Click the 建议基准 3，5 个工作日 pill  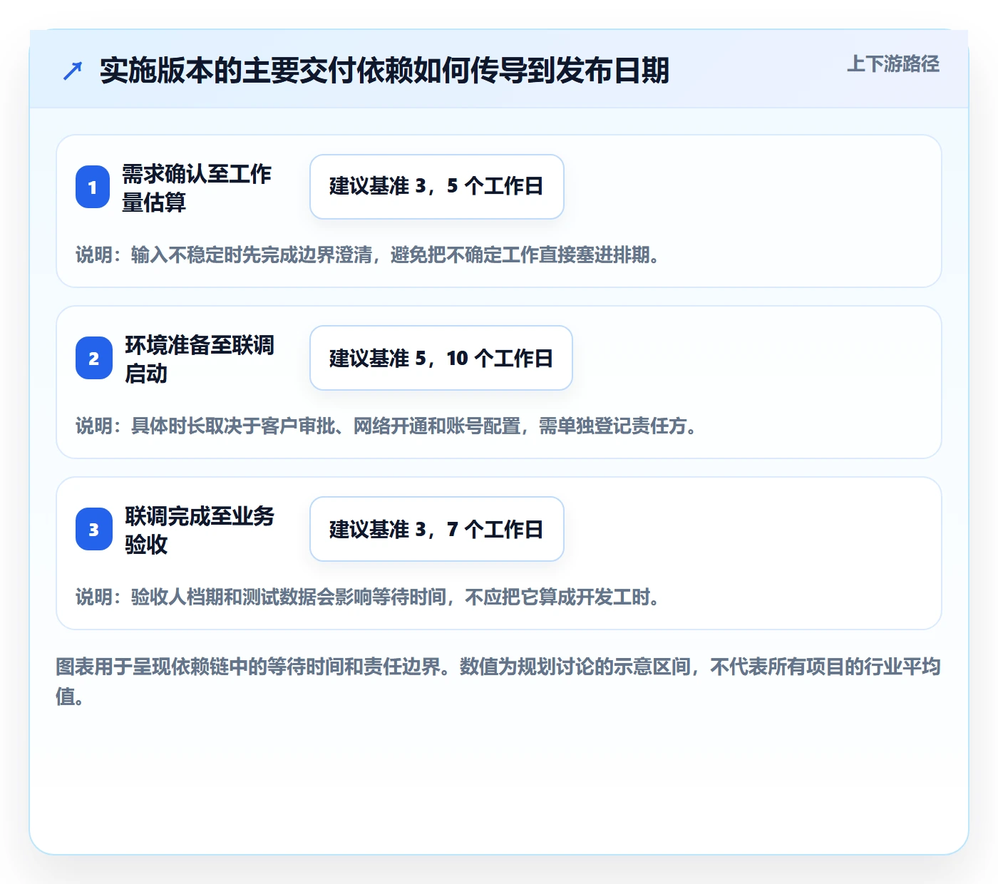tap(437, 187)
